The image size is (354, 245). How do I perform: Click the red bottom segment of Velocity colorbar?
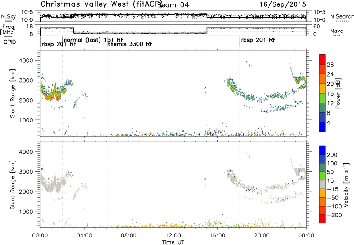[323, 219]
